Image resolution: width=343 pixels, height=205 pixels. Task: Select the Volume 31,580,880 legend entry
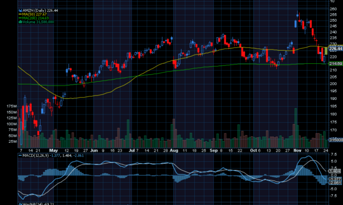point(38,22)
